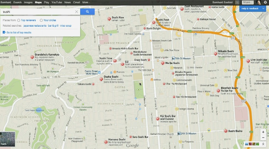
Task: Click the Izakaya House pin
Action: click(198, 19)
